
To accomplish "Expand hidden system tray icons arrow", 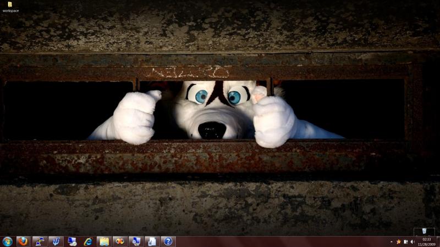I will click(x=392, y=242).
